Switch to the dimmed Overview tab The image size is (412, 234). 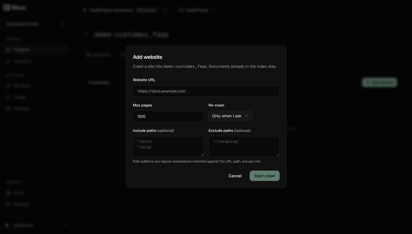[x=98, y=55]
